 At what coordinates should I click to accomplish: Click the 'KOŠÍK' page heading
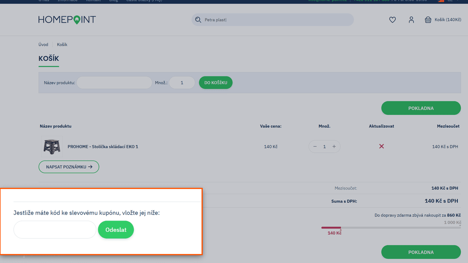pyautogui.click(x=49, y=58)
